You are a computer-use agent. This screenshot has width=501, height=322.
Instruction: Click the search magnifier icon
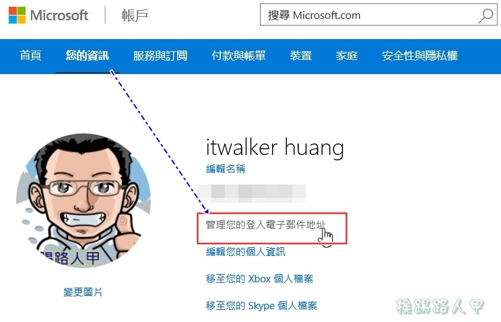click(486, 15)
